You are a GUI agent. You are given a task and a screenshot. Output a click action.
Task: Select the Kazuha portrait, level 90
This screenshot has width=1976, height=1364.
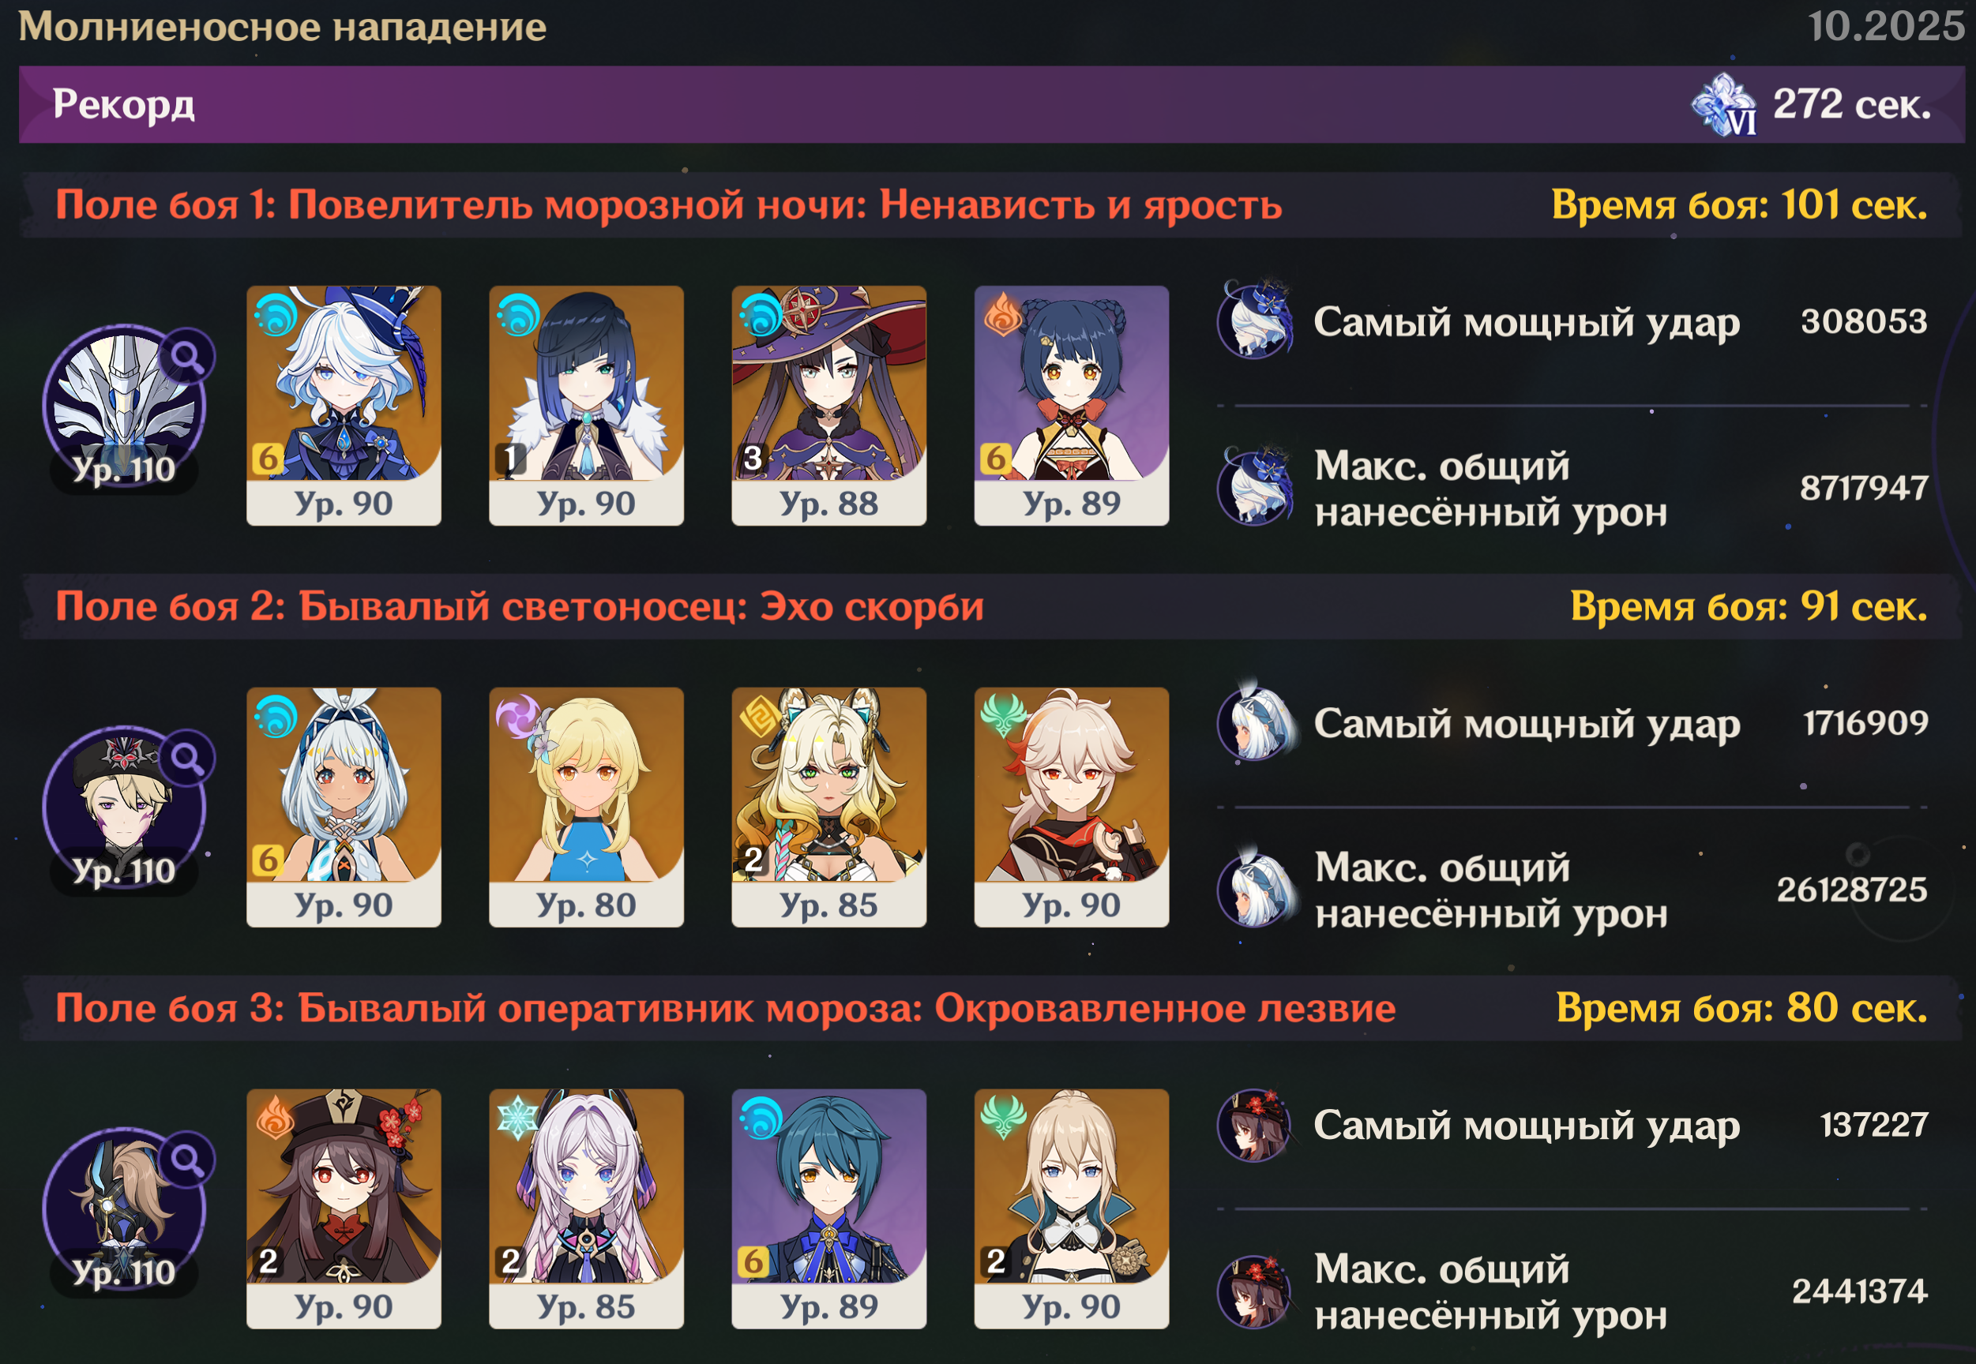pos(1072,807)
